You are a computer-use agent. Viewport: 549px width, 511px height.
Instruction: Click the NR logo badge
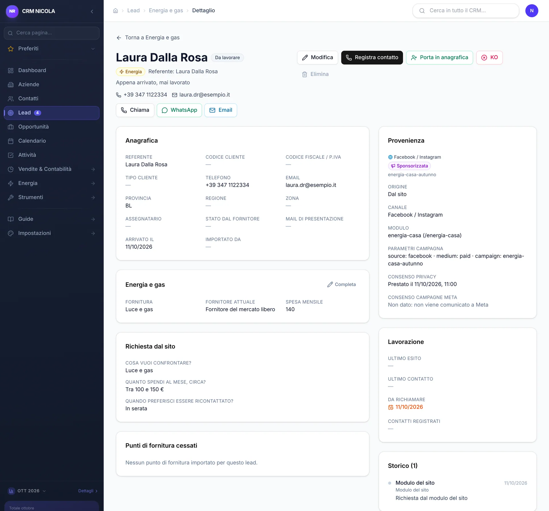pyautogui.click(x=12, y=11)
